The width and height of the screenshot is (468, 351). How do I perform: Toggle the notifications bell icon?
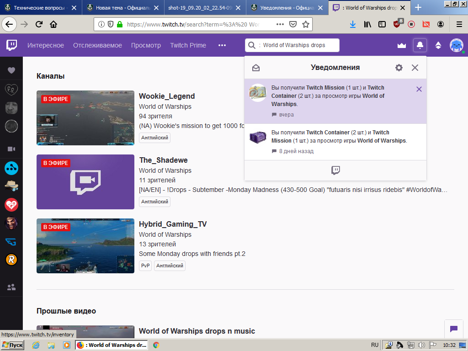pos(420,45)
